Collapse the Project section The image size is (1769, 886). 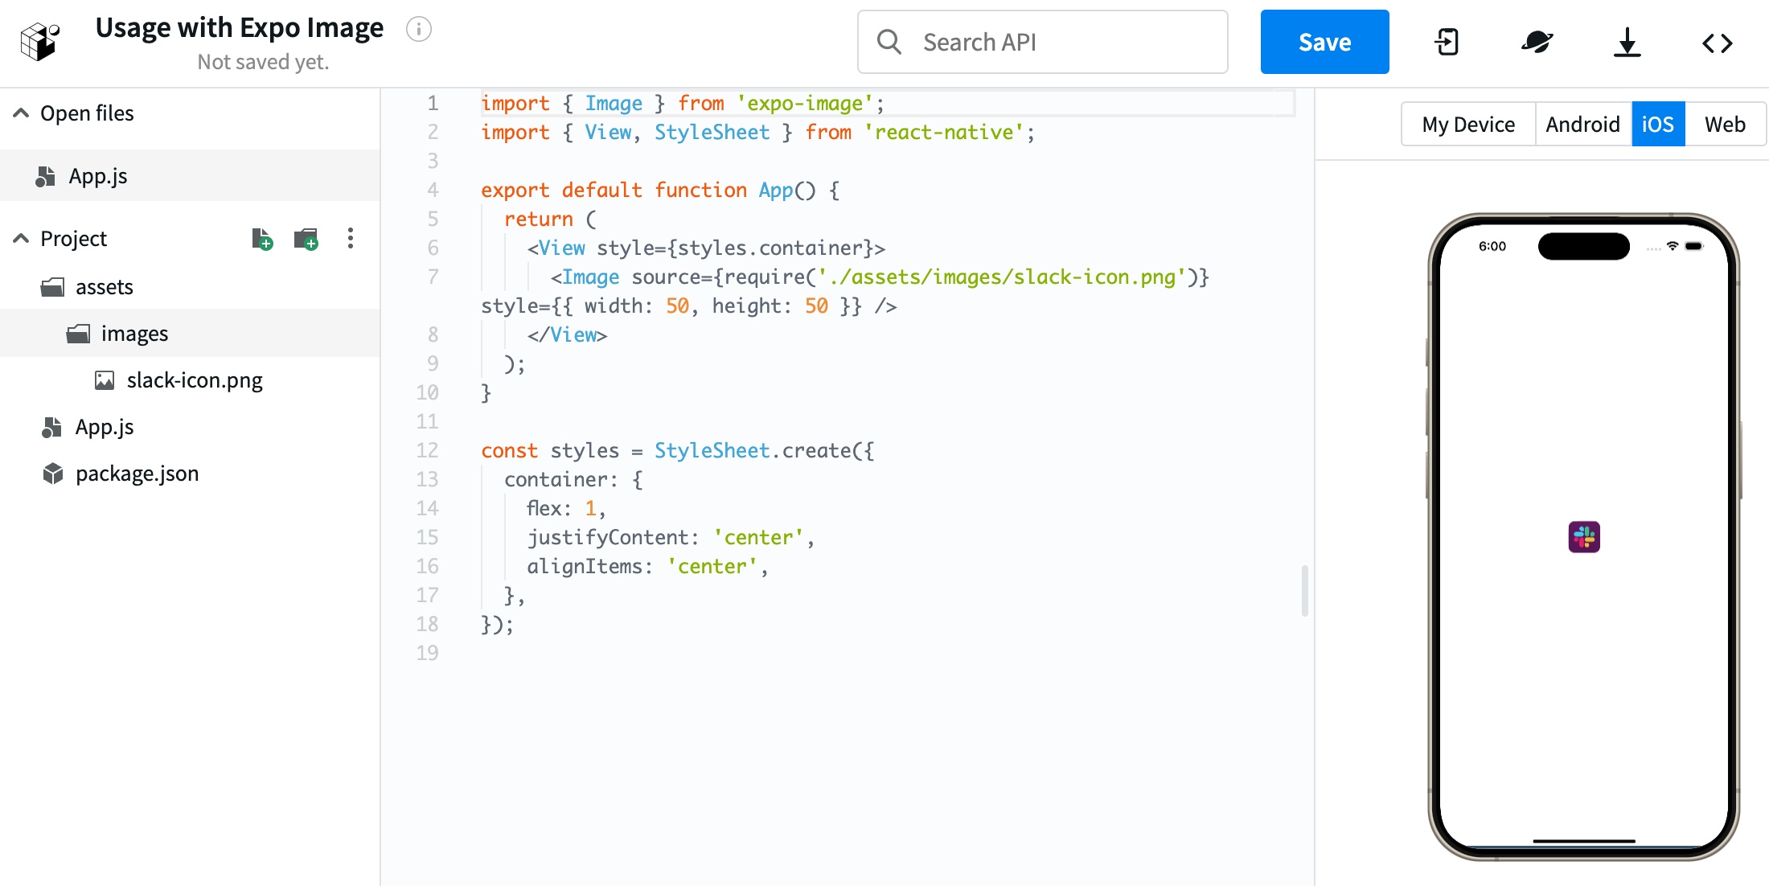22,239
